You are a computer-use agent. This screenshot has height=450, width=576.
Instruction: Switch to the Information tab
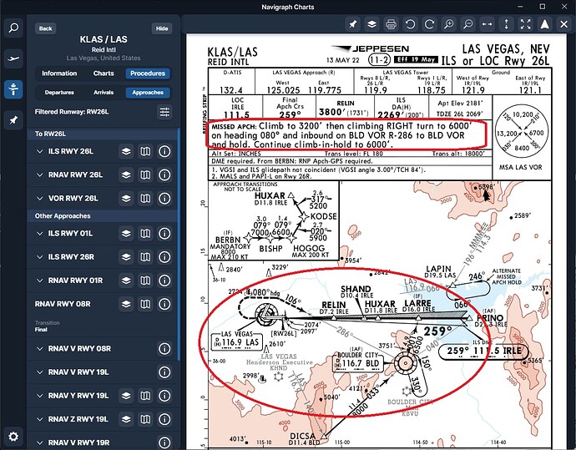pyautogui.click(x=59, y=73)
